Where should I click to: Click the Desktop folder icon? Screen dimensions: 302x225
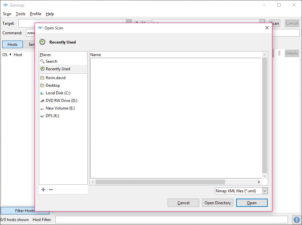point(42,85)
